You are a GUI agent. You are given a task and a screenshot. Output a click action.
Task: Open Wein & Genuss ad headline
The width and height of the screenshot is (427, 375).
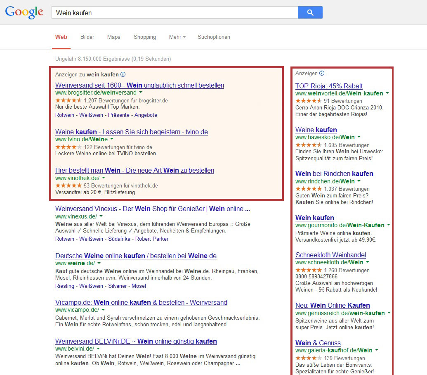point(318,343)
